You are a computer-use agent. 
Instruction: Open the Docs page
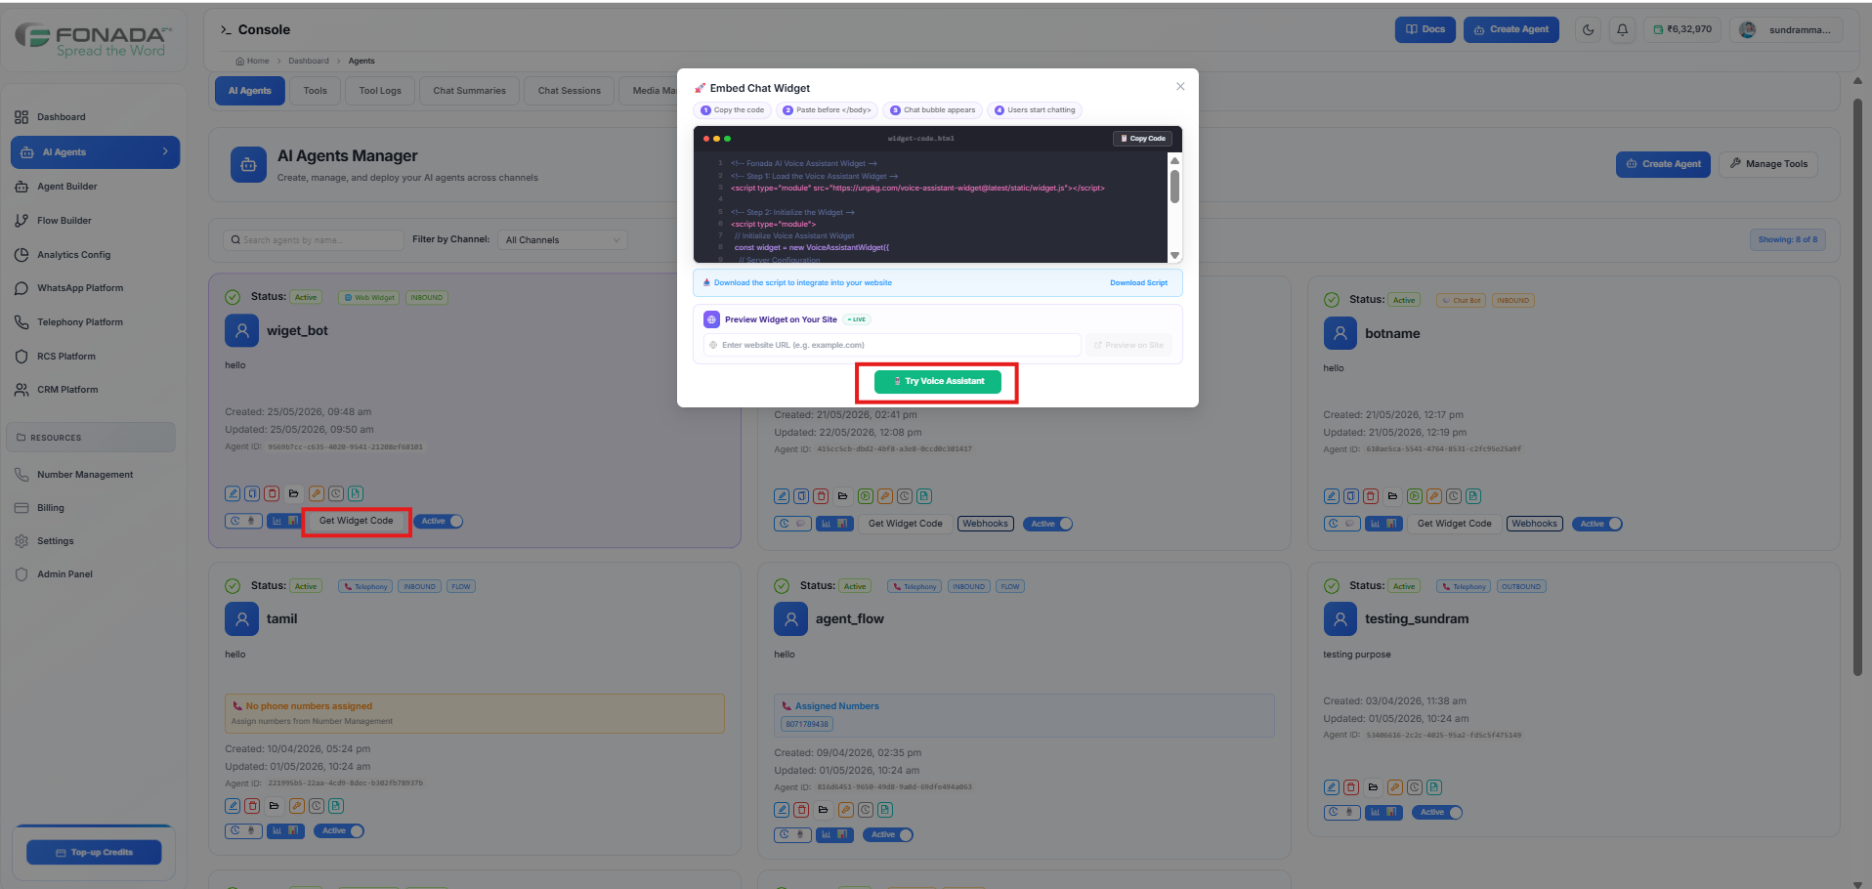click(x=1425, y=29)
